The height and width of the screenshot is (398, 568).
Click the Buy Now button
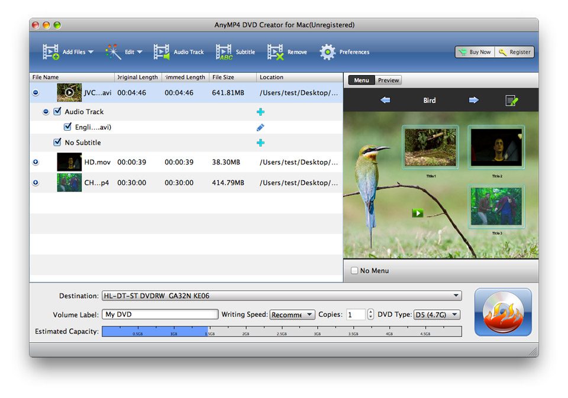click(475, 52)
